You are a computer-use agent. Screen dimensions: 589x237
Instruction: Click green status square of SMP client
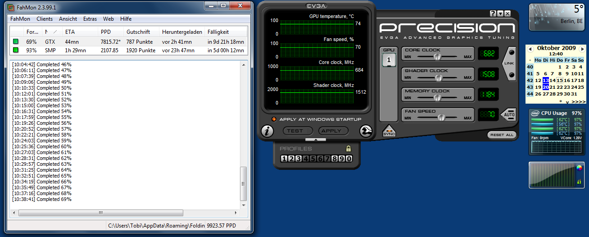(16, 50)
